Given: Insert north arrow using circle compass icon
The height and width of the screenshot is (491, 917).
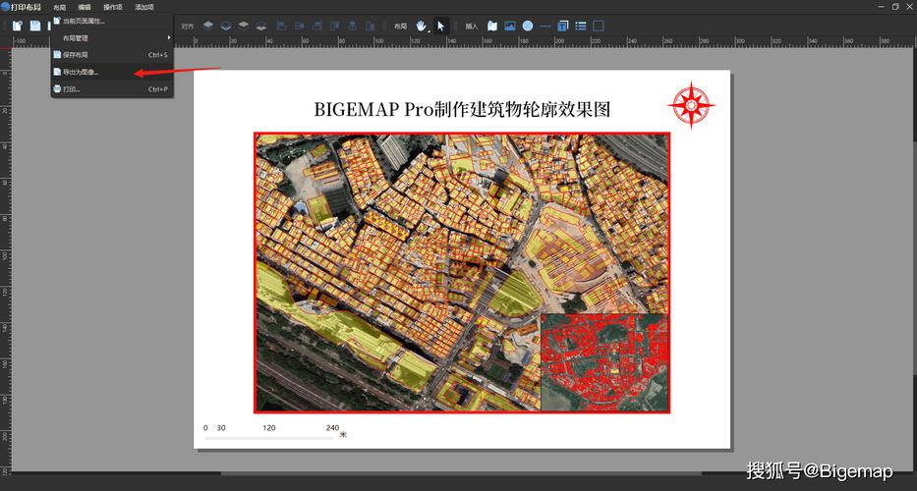Looking at the screenshot, I should (x=528, y=26).
